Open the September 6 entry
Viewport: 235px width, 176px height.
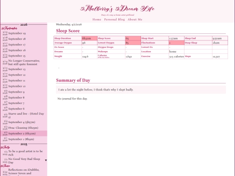(x=17, y=109)
